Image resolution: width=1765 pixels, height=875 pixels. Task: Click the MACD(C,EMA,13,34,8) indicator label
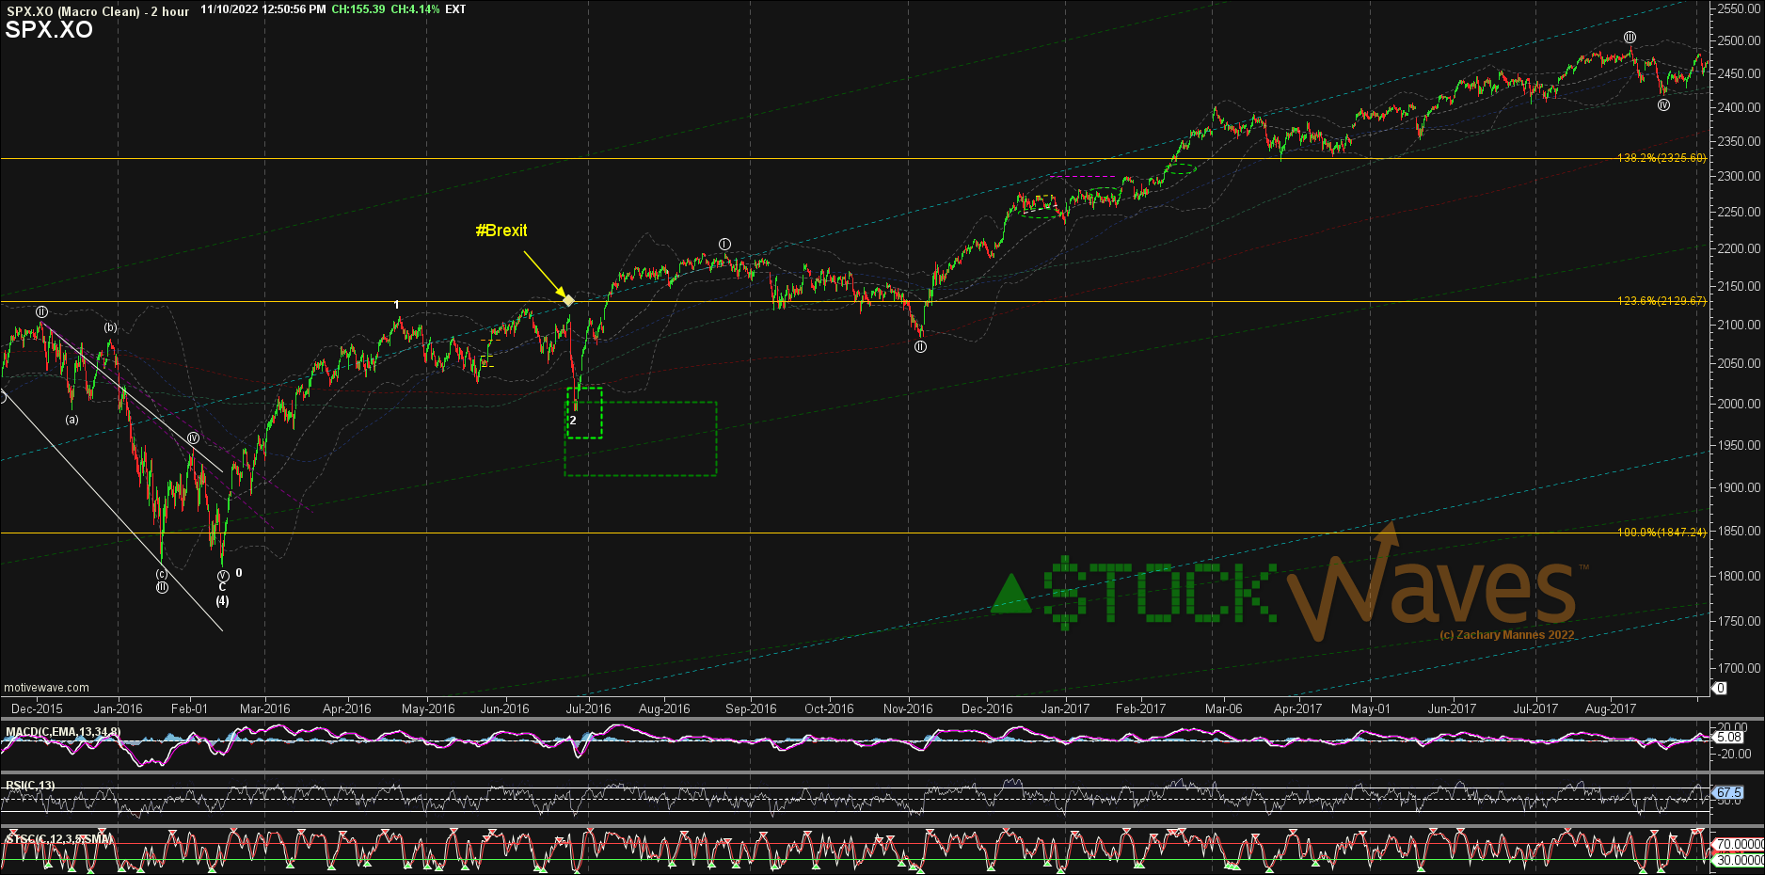coord(63,732)
